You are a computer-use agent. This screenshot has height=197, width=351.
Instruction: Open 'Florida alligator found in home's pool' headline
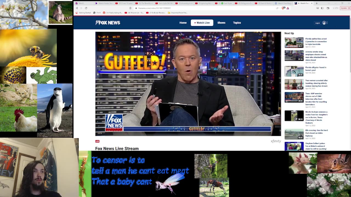[x=316, y=68]
